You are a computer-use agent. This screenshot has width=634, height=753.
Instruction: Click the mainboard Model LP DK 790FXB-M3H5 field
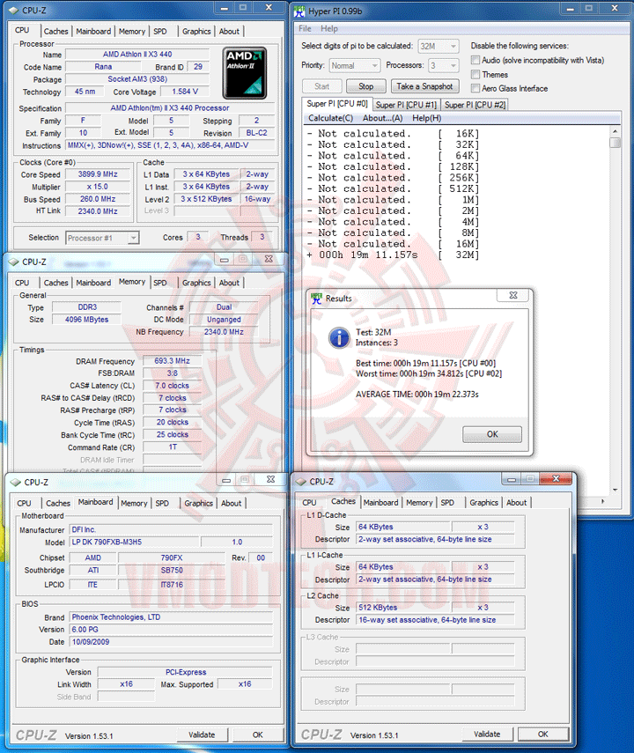134,543
